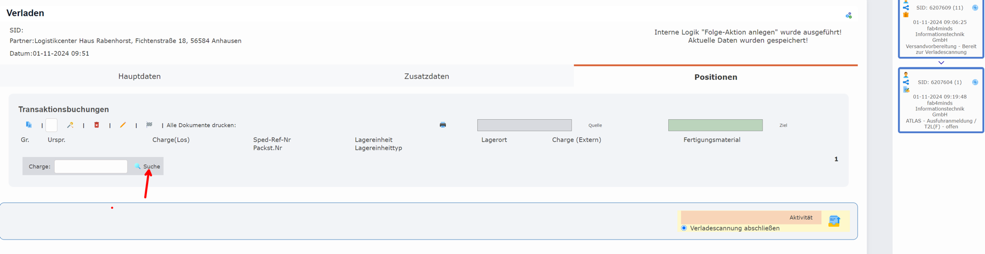
Task: Click the Charge input field
Action: tap(91, 167)
